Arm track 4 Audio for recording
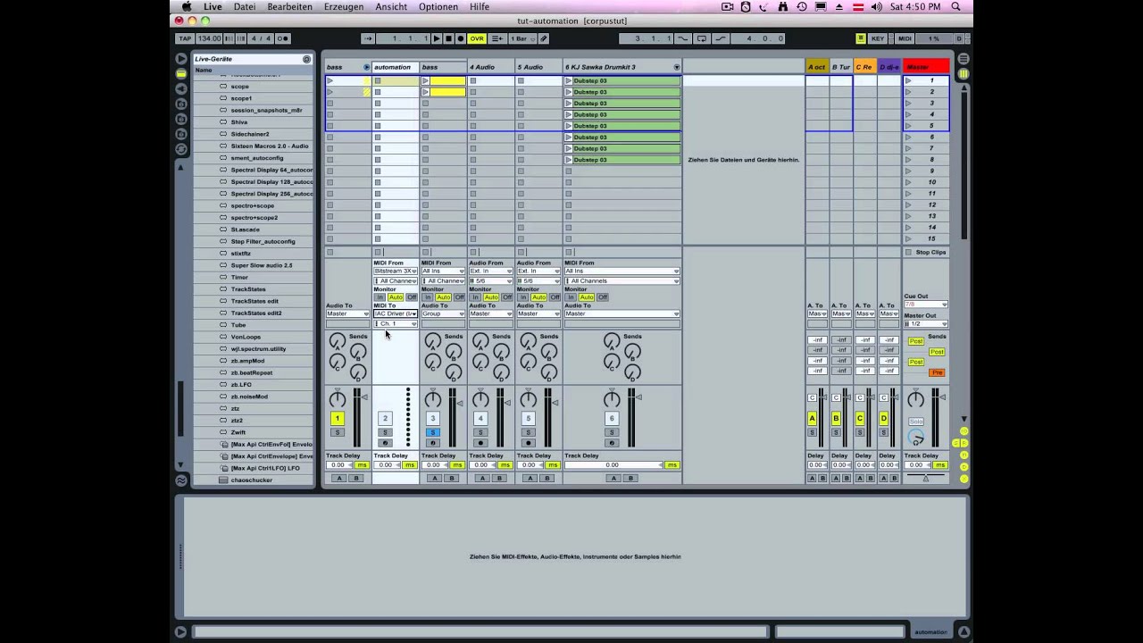The image size is (1143, 643). click(x=480, y=443)
